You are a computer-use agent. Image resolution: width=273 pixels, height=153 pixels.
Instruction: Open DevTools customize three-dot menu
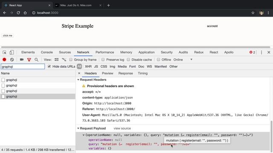261,52
